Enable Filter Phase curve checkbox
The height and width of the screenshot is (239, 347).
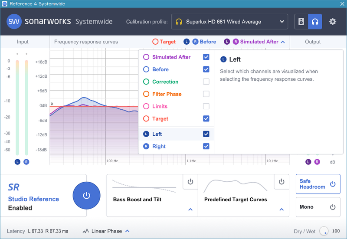(206, 94)
